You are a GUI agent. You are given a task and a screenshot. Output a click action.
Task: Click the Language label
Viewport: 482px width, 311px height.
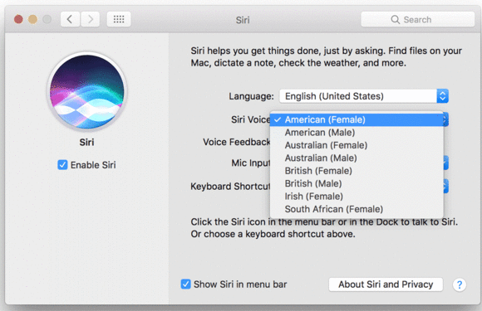[x=251, y=96]
